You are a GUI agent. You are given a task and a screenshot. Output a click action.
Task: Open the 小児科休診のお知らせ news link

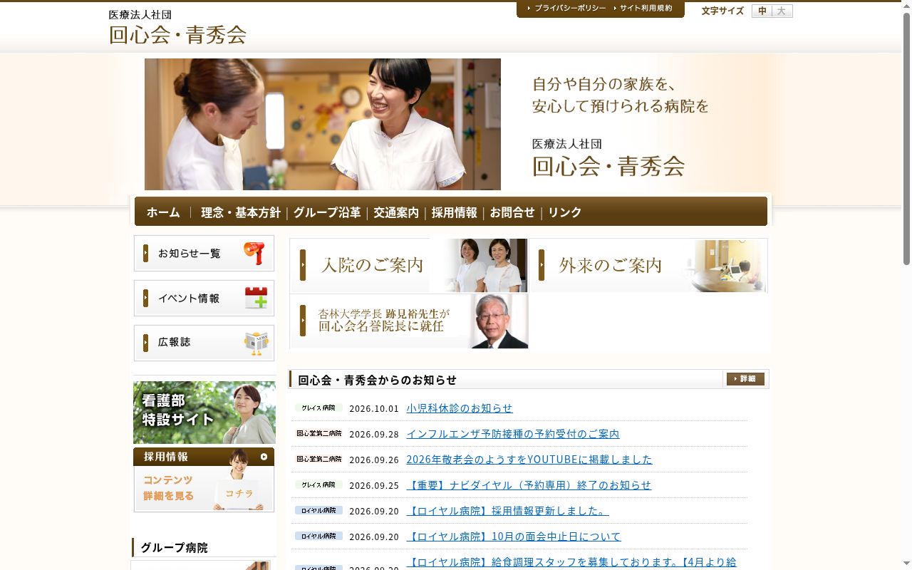(x=460, y=408)
